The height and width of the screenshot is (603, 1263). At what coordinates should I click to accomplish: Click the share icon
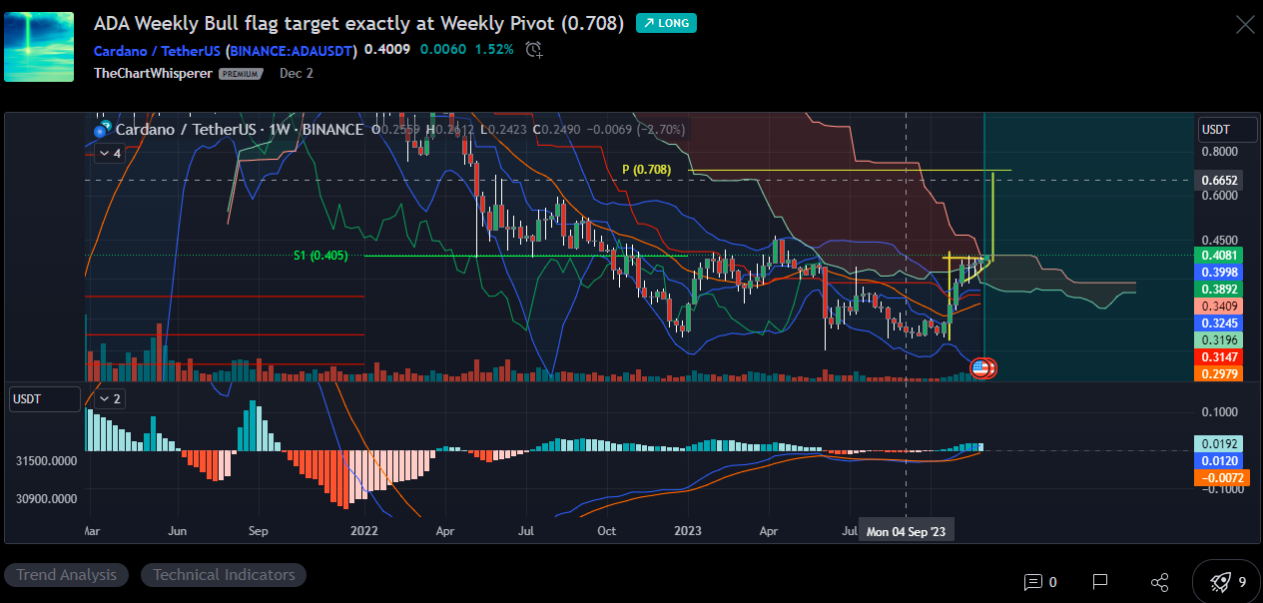[1159, 582]
